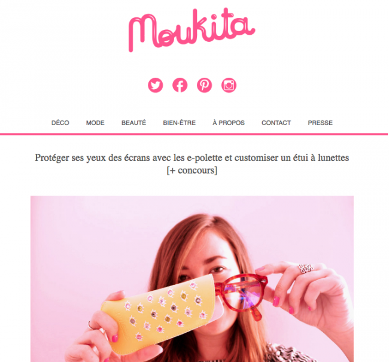The height and width of the screenshot is (362, 389).
Task: Open the Facebook page icon
Action: [x=180, y=85]
